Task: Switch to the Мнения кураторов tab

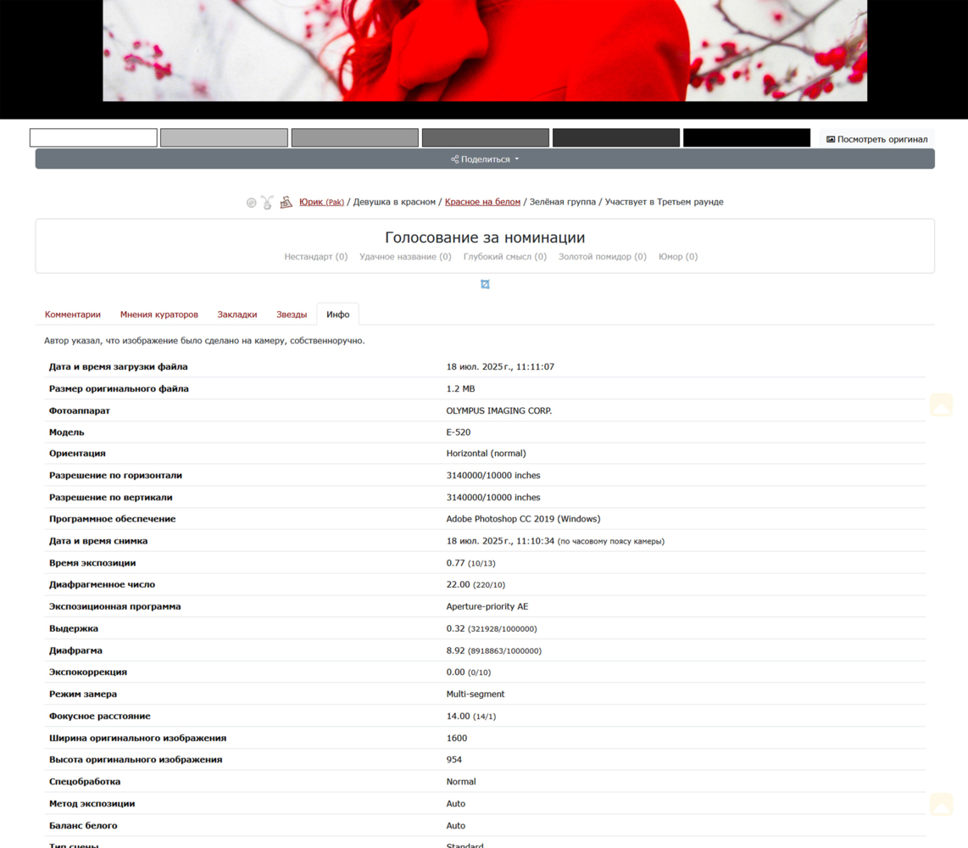Action: point(159,315)
